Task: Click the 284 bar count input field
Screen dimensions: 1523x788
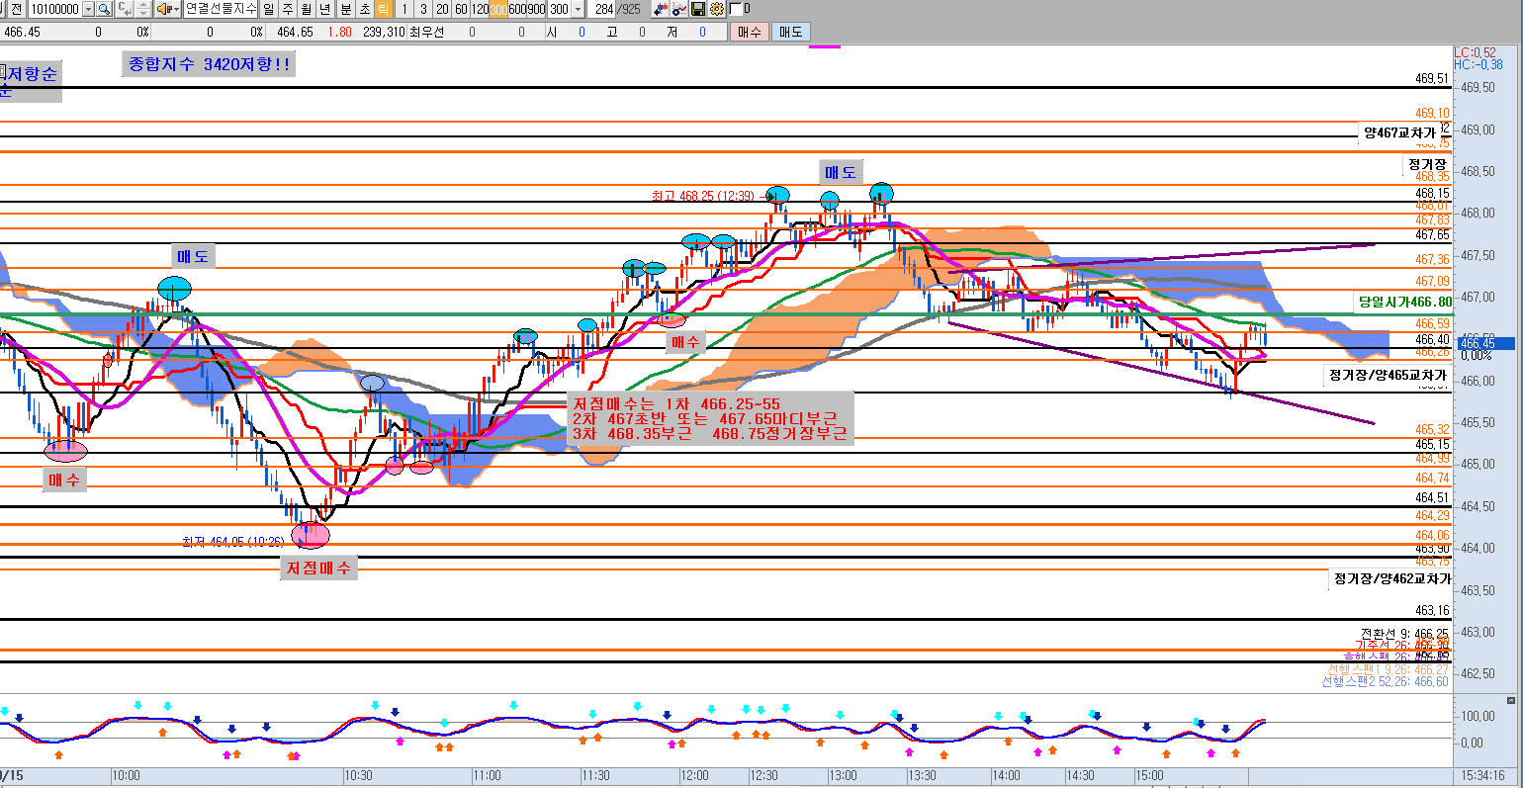Action: tap(603, 9)
